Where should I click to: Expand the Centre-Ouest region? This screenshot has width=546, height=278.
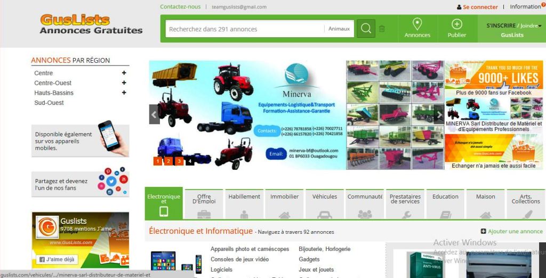(124, 83)
